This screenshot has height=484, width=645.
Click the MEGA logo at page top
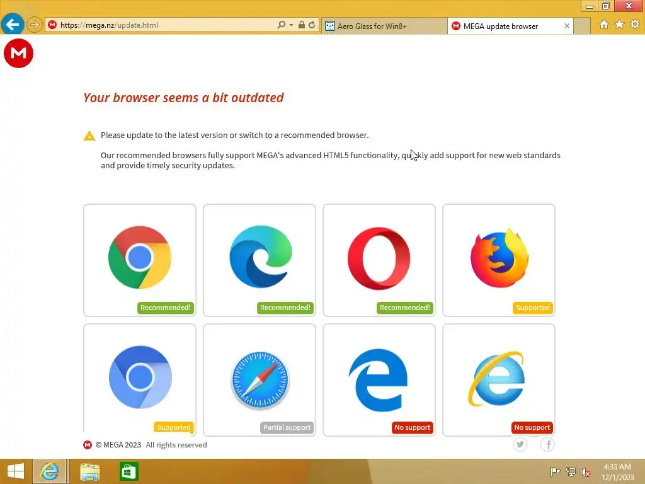pyautogui.click(x=18, y=53)
